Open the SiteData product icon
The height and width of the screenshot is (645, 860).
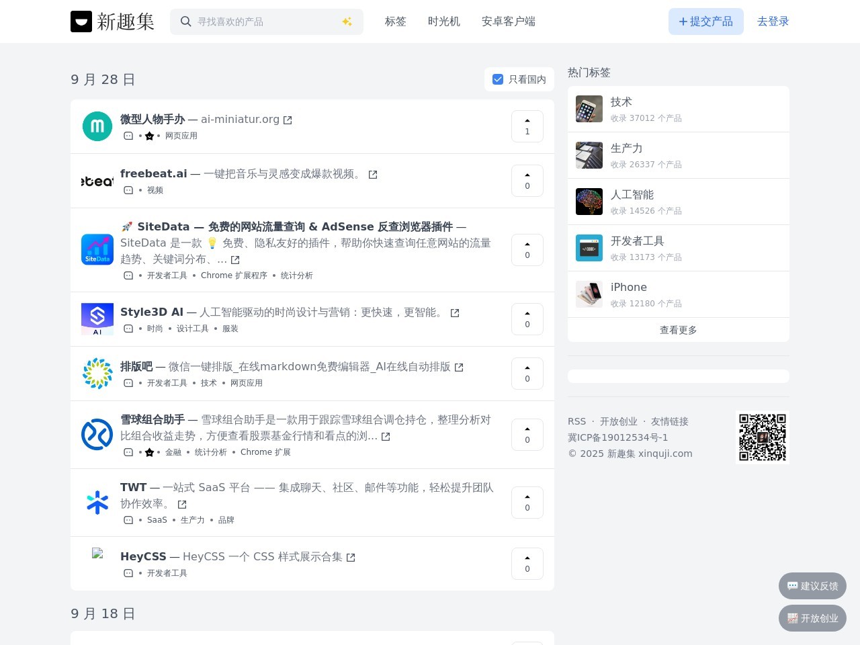pos(97,249)
